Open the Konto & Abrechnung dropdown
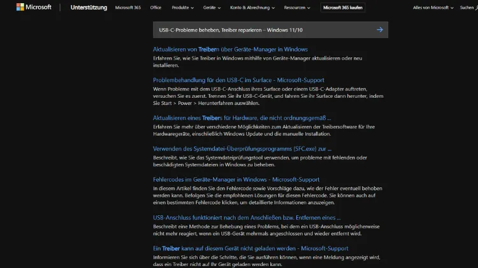This screenshot has width=478, height=268. [251, 8]
